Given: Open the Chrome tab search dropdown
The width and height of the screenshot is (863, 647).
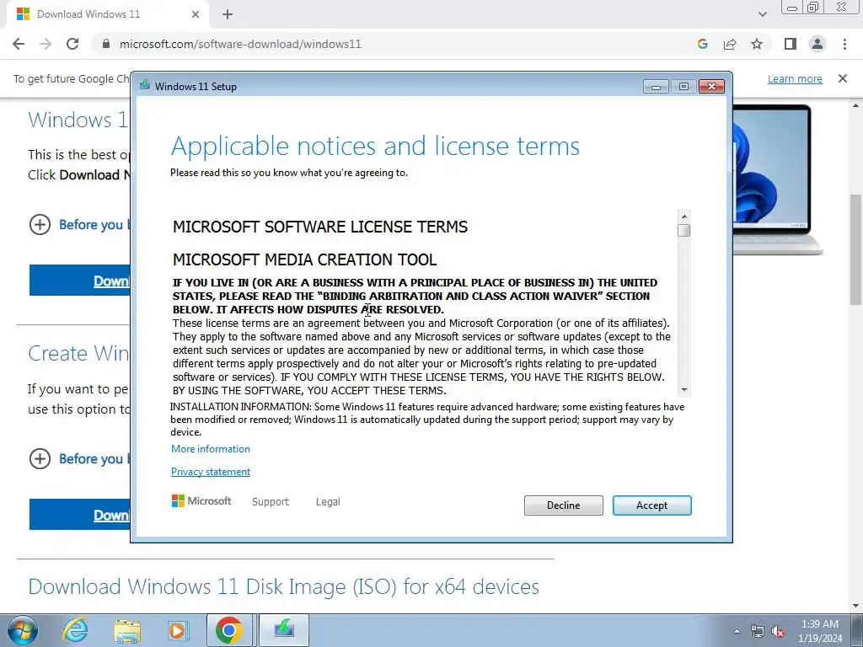Looking at the screenshot, I should pos(762,14).
